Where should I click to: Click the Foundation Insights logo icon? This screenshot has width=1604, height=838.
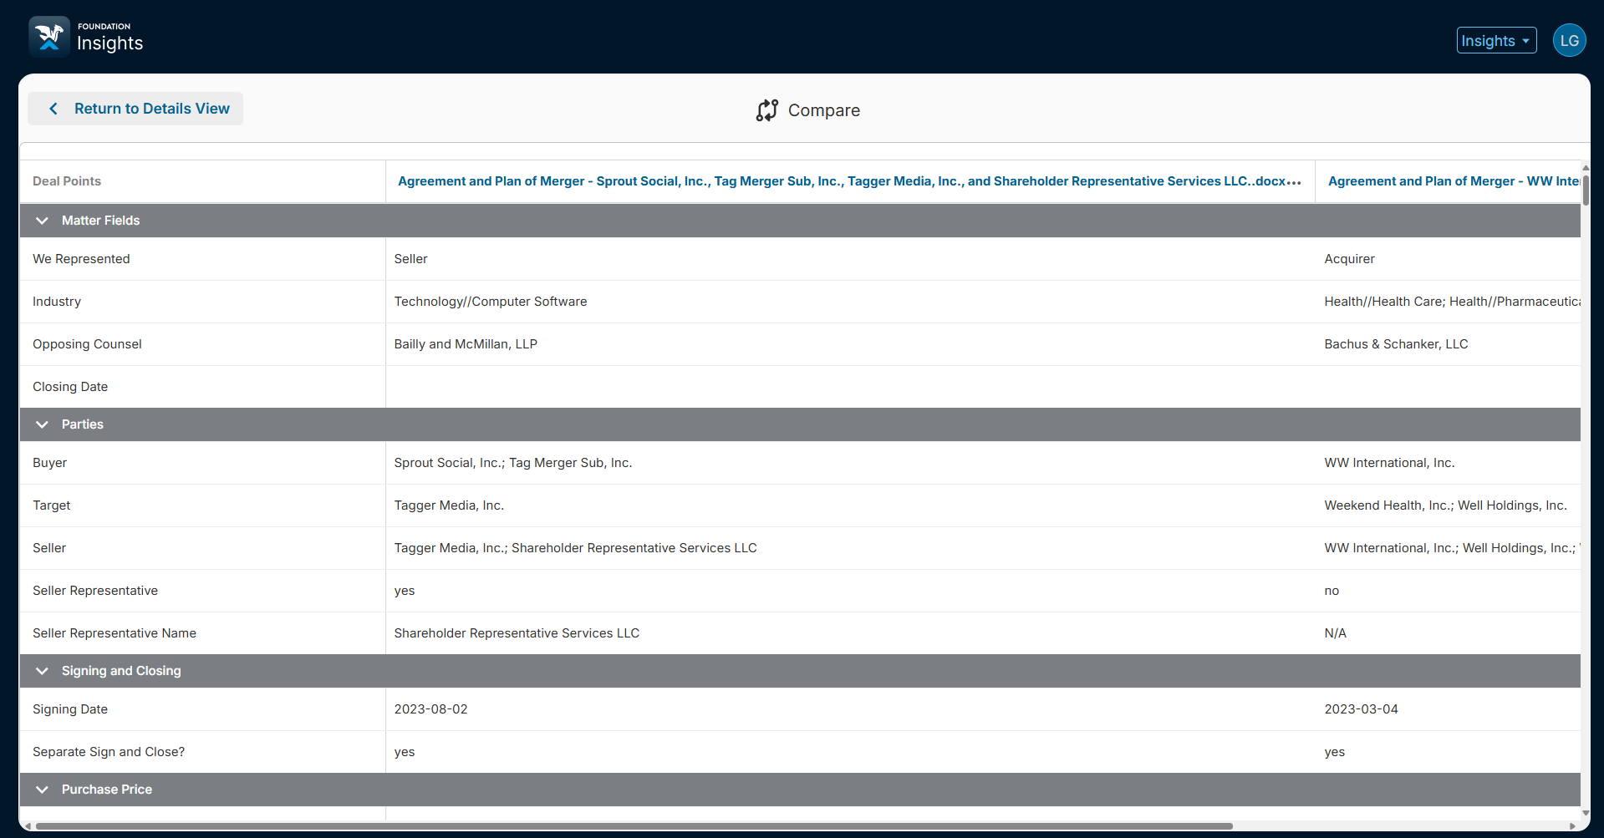[x=49, y=37]
